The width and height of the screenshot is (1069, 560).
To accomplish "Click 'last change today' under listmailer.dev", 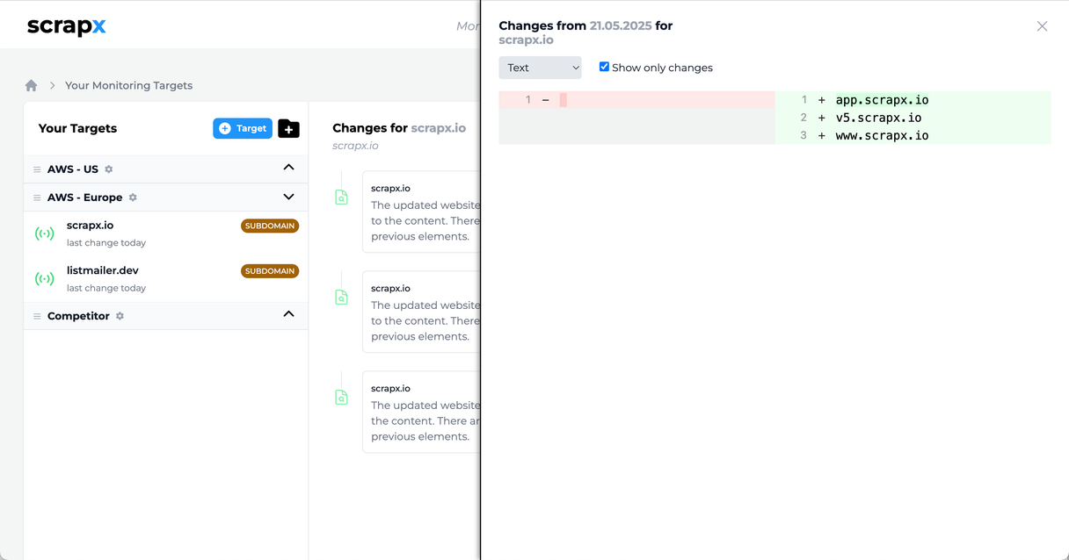I will pyautogui.click(x=106, y=288).
